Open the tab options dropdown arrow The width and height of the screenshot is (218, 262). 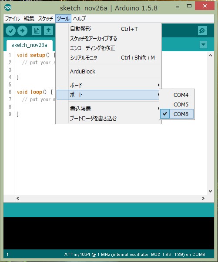click(x=203, y=45)
